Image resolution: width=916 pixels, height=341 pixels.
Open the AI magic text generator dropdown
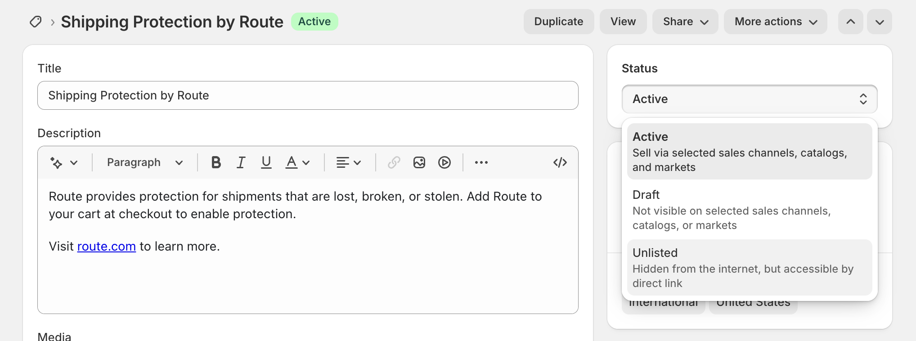pyautogui.click(x=64, y=162)
